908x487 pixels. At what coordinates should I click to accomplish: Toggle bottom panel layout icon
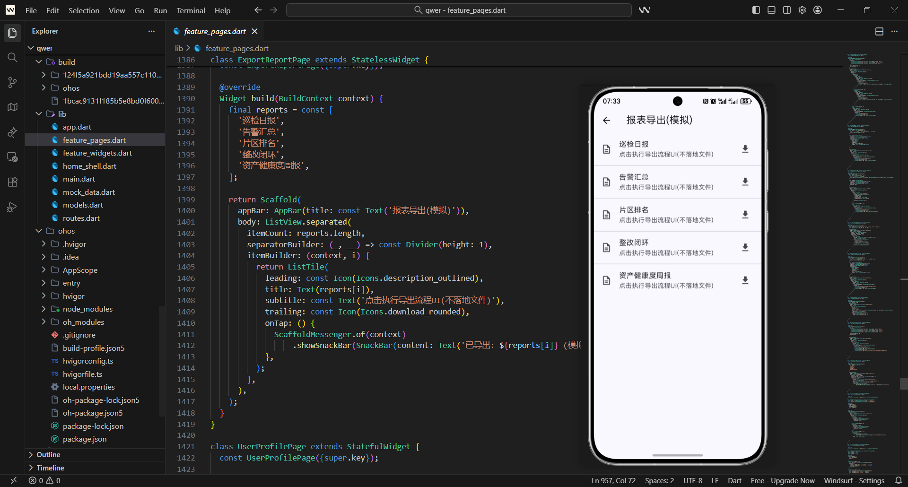click(771, 10)
